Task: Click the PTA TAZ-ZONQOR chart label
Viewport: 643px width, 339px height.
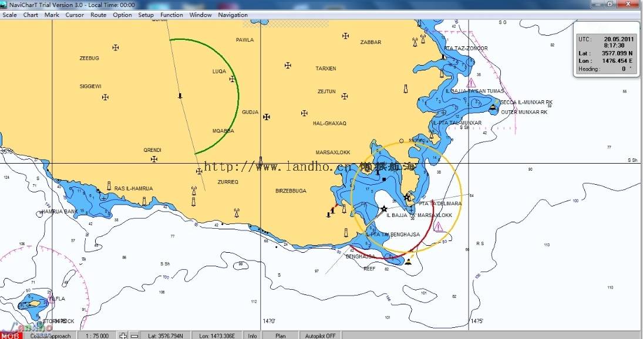Action: click(466, 48)
